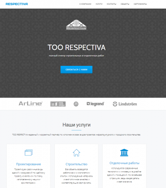Open the Проектирование service title
The image size is (166, 188).
coord(29,164)
